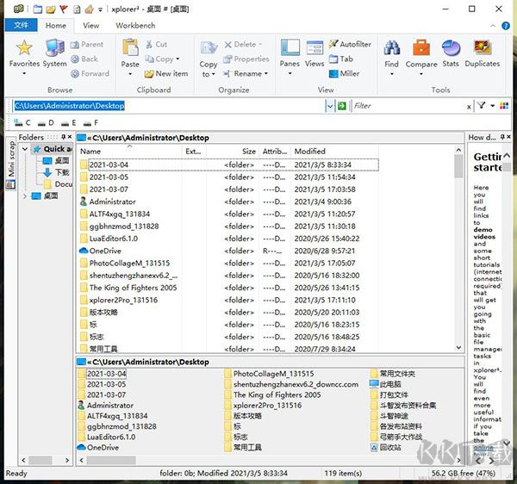Select drive F in the drive bar

[90, 123]
